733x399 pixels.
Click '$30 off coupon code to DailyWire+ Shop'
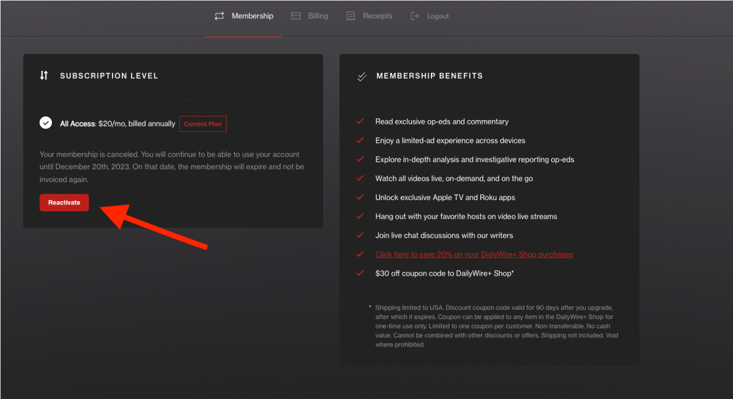(444, 273)
